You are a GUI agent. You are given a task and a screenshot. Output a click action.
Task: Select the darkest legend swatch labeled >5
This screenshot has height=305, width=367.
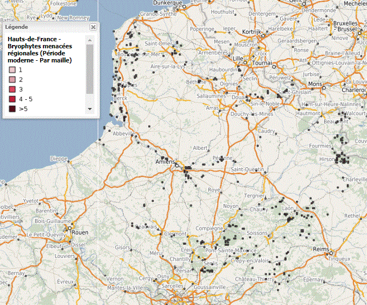tap(12, 109)
